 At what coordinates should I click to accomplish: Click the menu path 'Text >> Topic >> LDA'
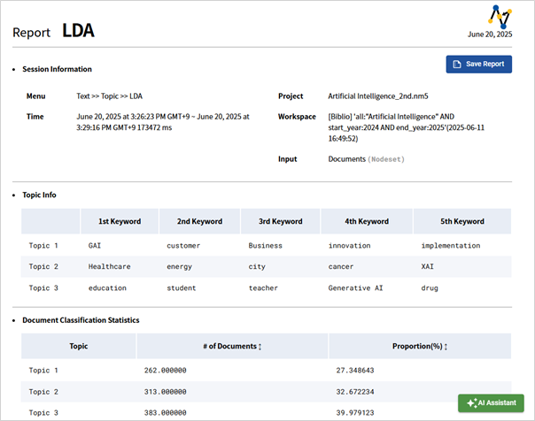(x=109, y=96)
